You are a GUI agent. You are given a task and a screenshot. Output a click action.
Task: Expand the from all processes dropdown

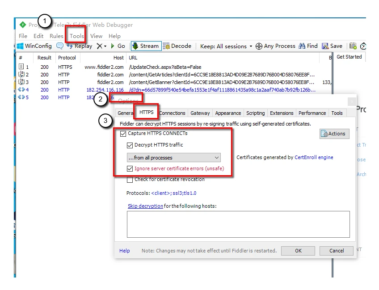173,158
